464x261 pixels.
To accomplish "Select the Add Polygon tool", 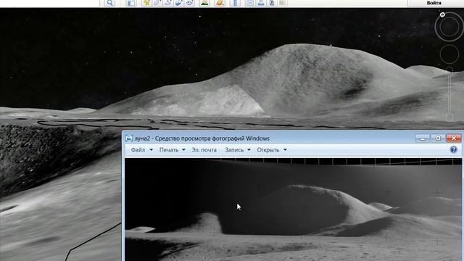I will (x=157, y=3).
